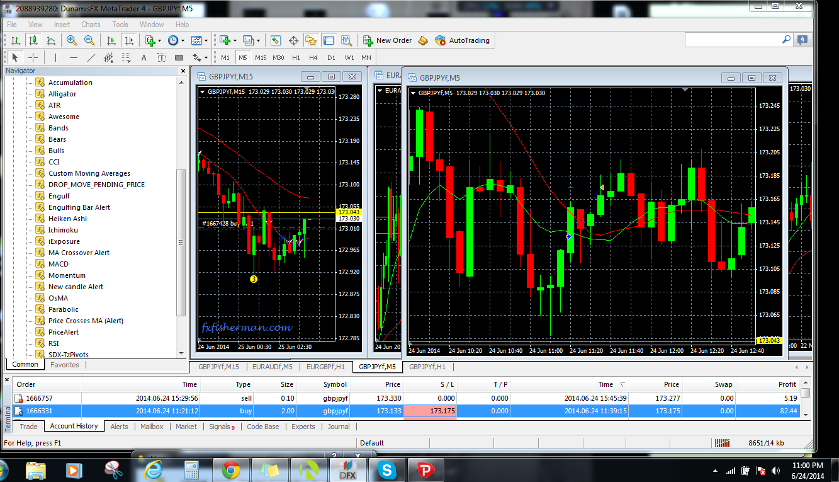839x482 pixels.
Task: Select the Equidistant Channel tool
Action: coord(108,57)
